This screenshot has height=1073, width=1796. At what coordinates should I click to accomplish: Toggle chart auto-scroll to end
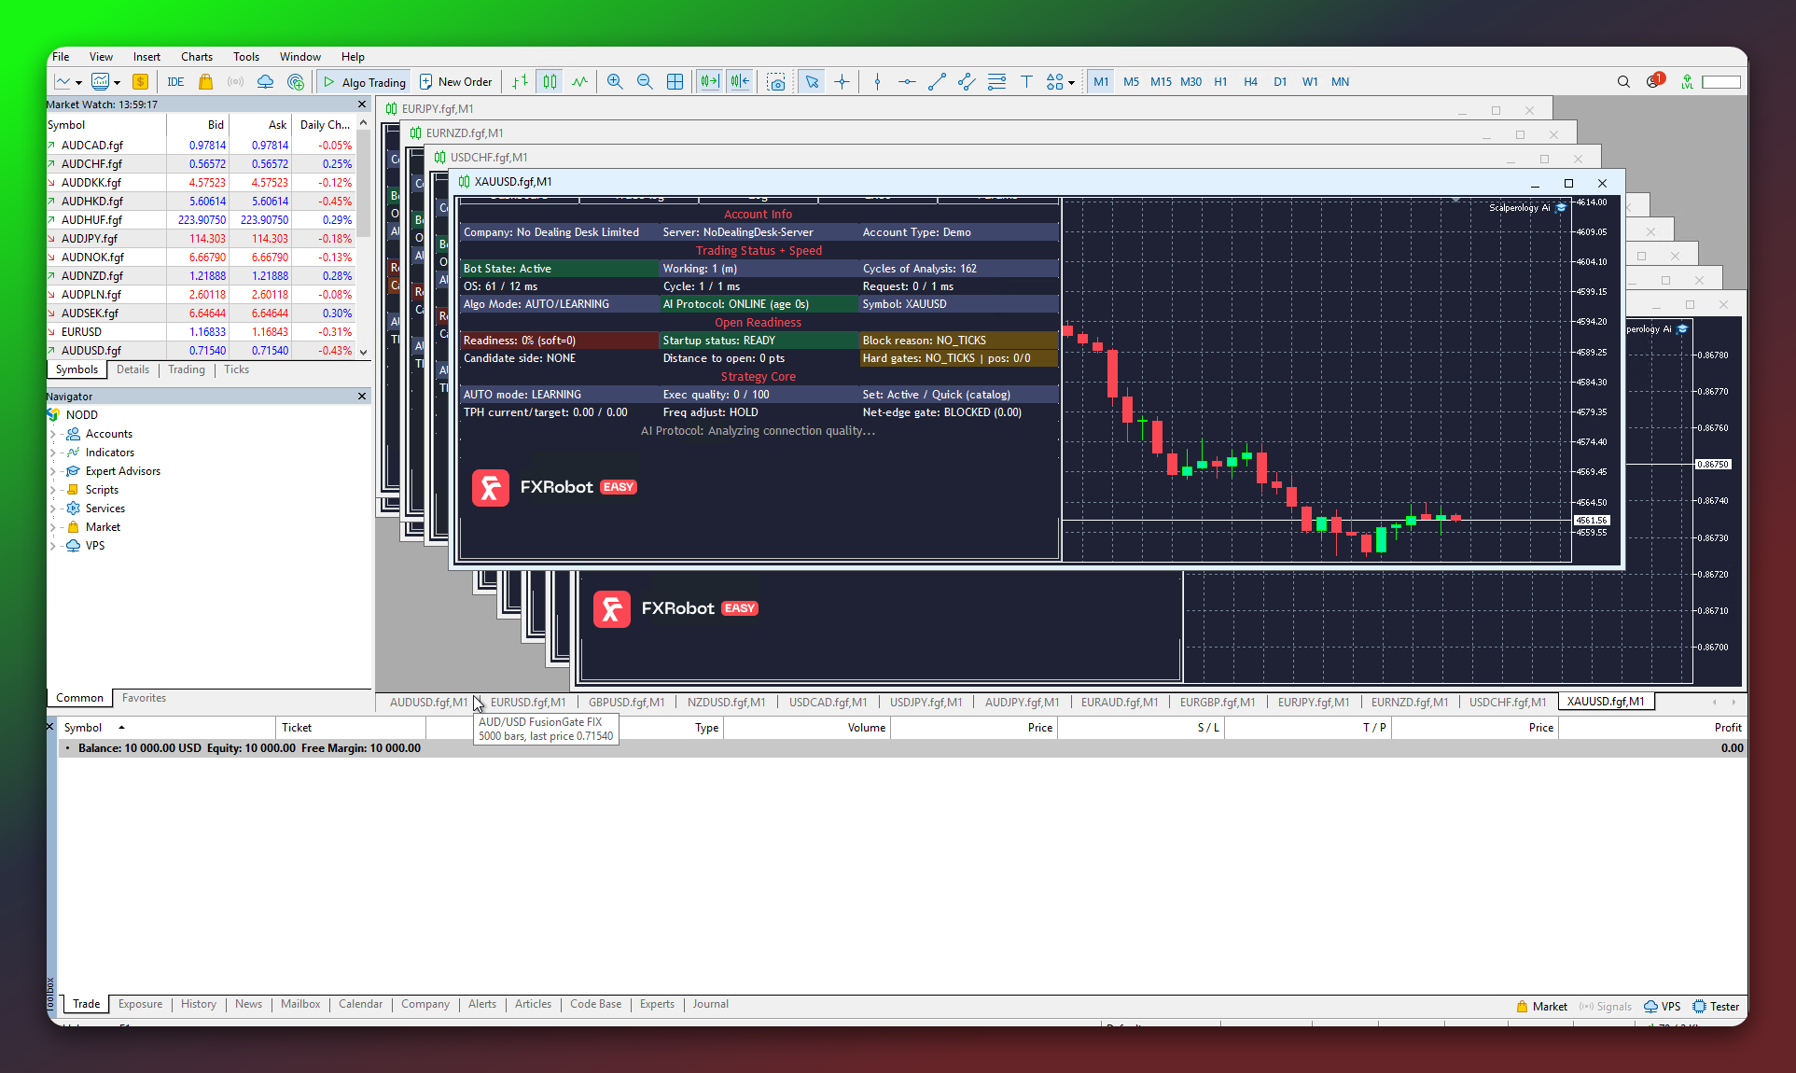click(710, 82)
